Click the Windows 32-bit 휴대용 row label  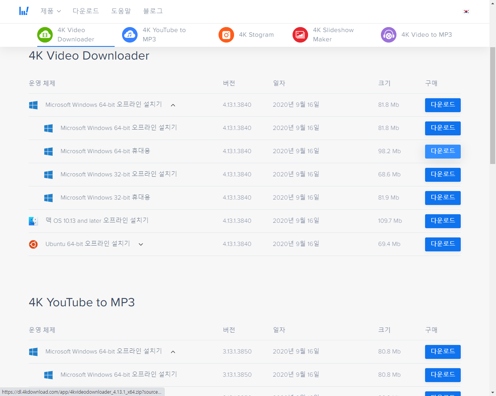pos(105,197)
